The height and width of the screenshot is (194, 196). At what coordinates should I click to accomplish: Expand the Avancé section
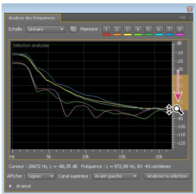point(10,186)
